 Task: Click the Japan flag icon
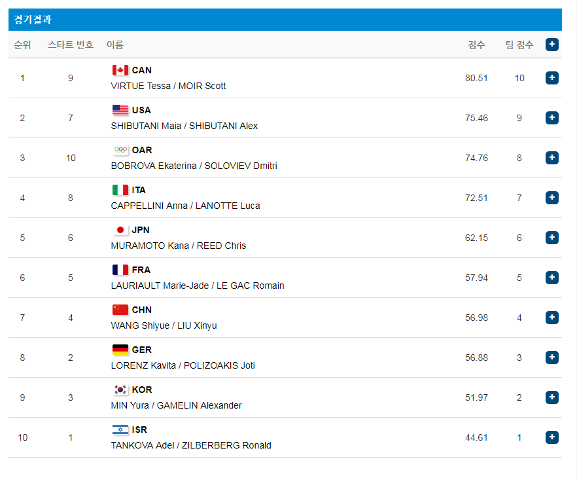(120, 230)
